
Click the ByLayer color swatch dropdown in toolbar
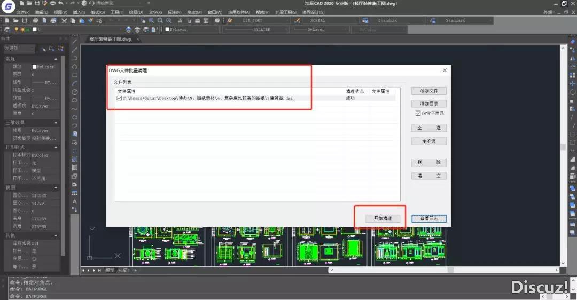click(190, 30)
